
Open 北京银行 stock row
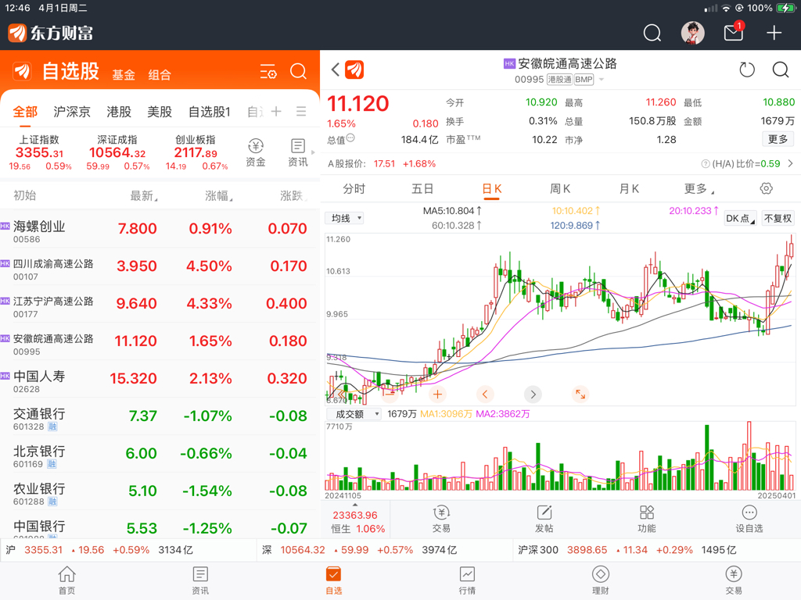pyautogui.click(x=160, y=455)
